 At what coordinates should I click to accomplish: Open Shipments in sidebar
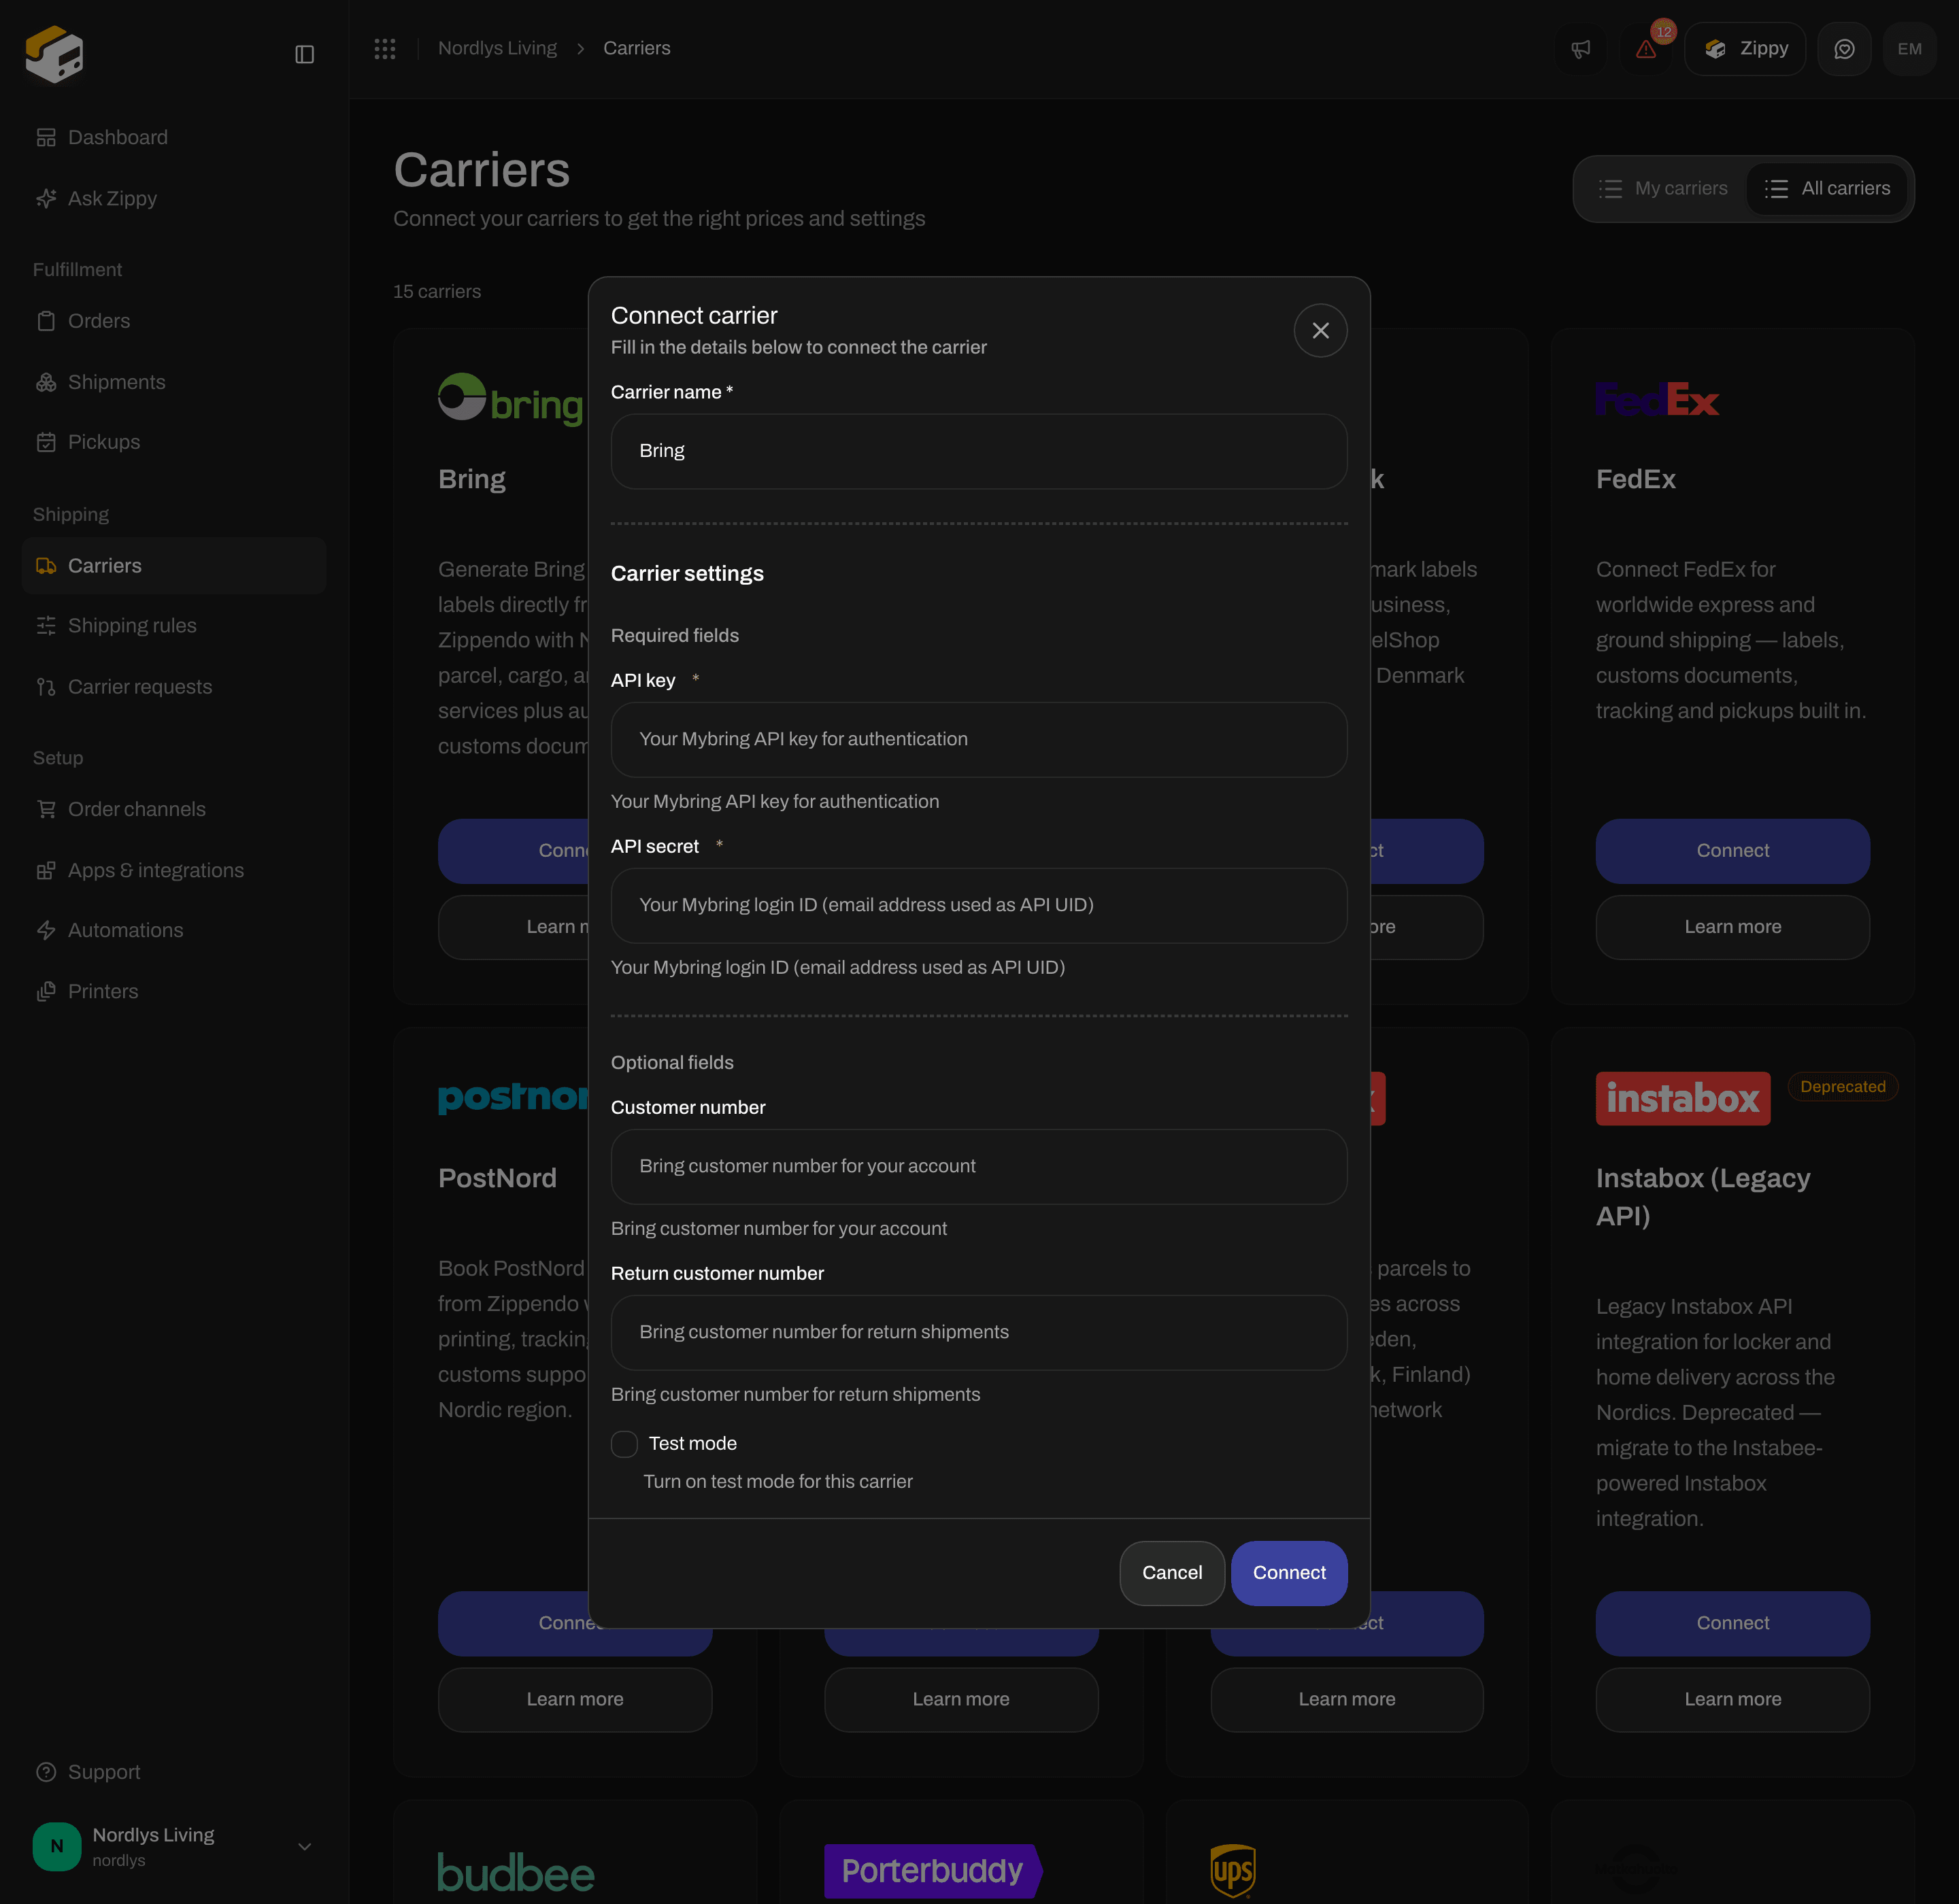(174, 382)
